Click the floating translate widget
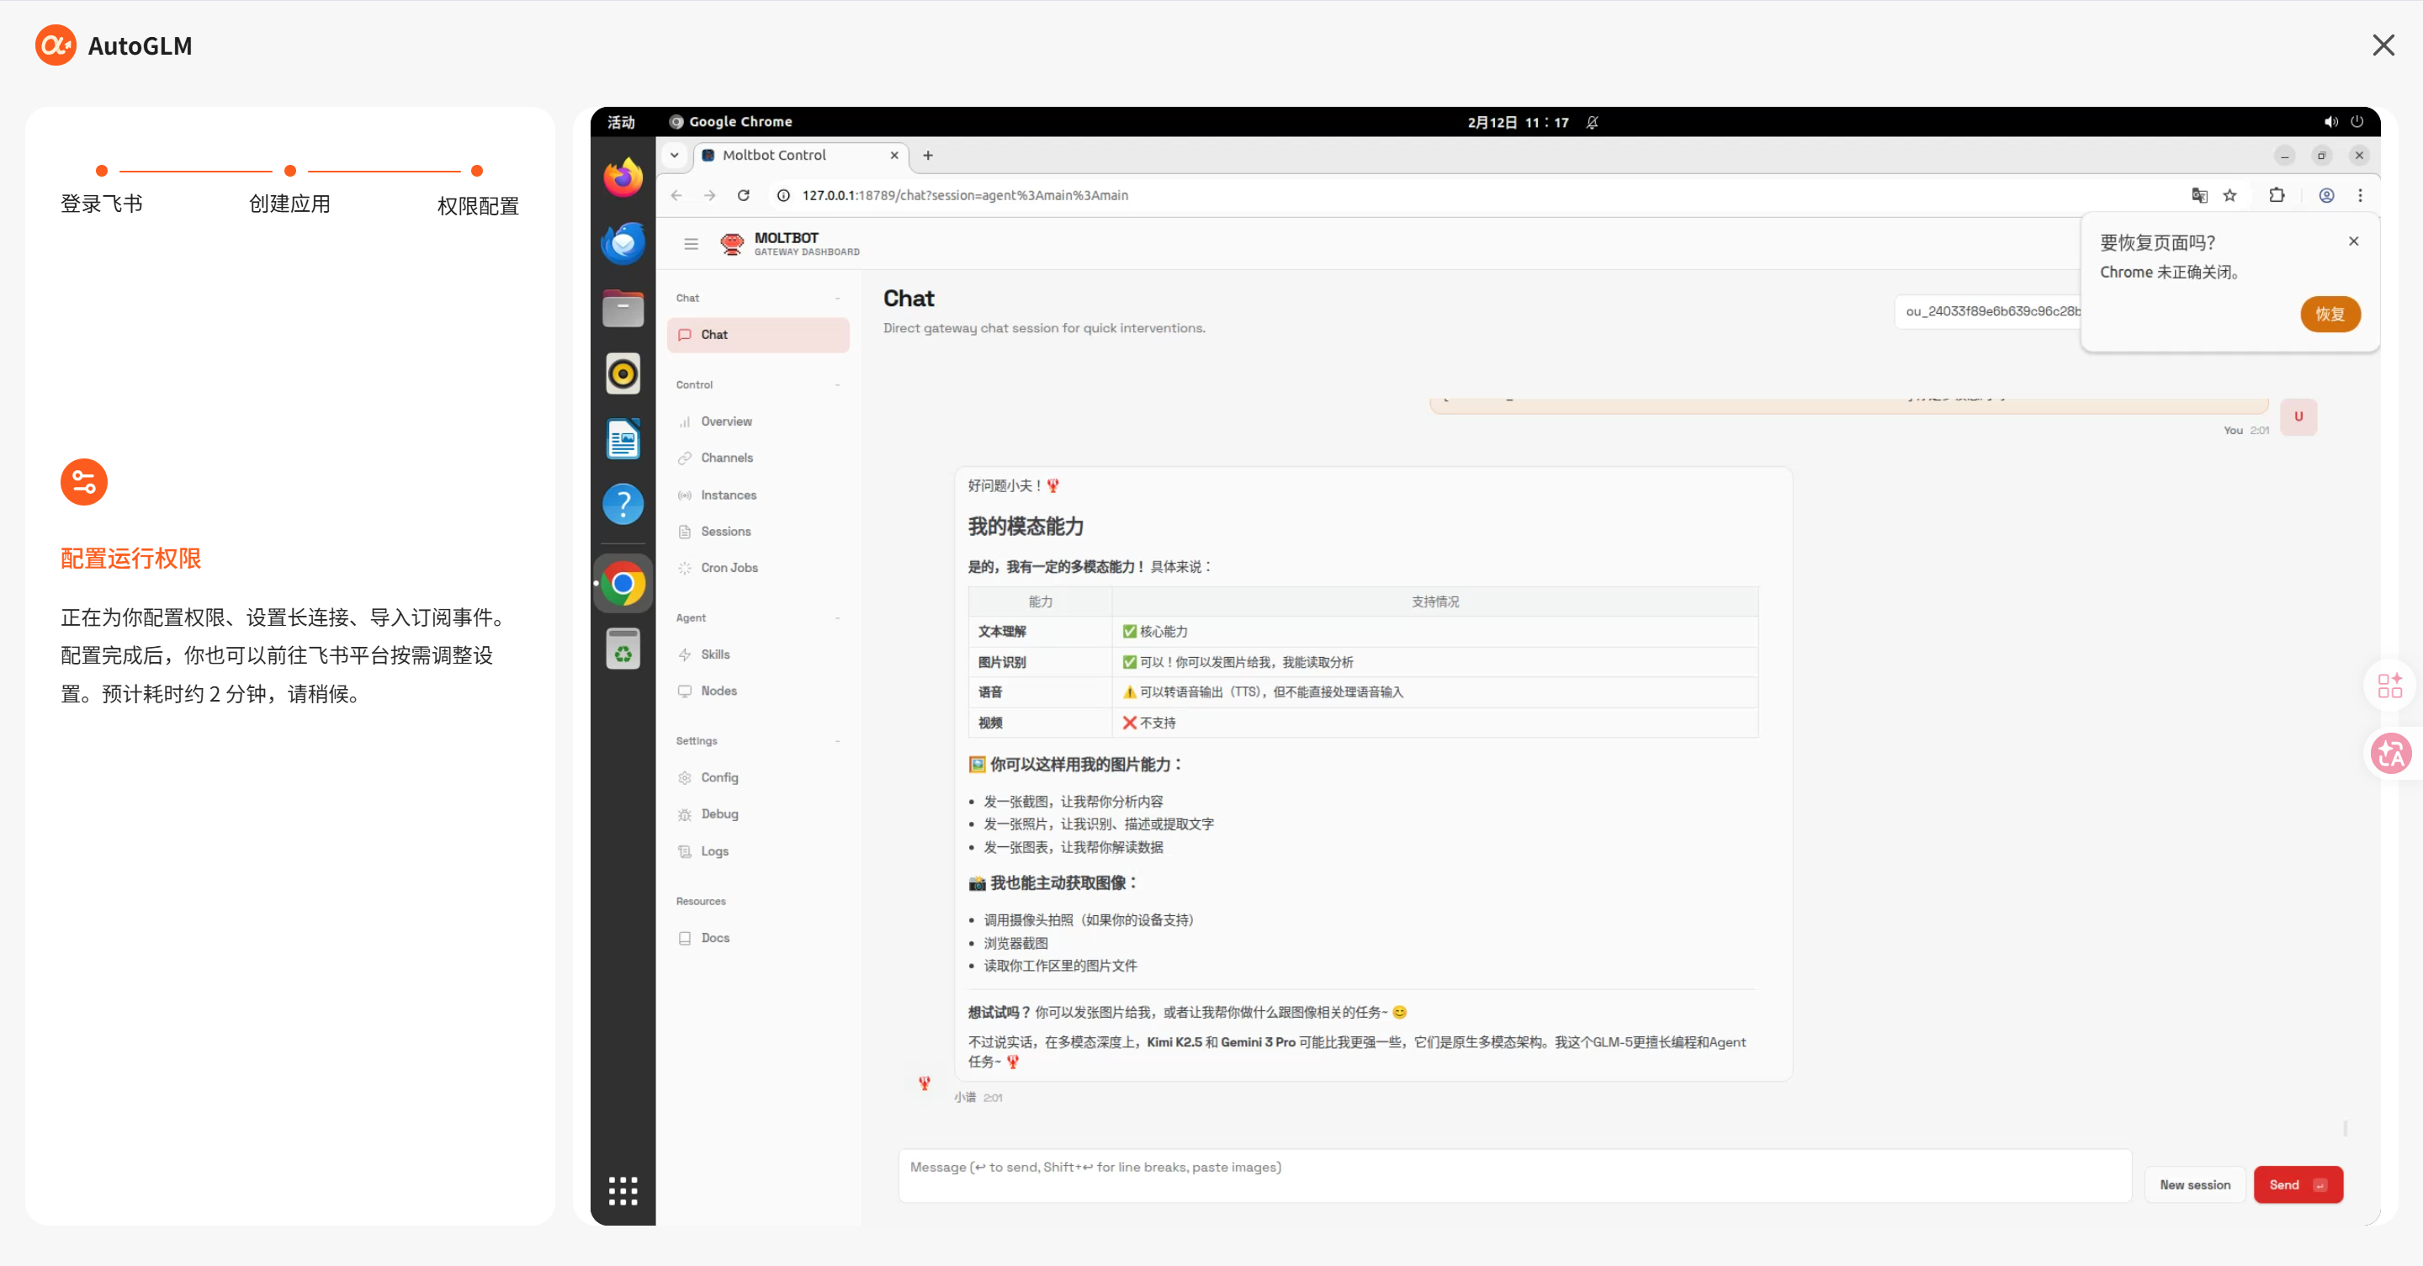 point(2390,754)
